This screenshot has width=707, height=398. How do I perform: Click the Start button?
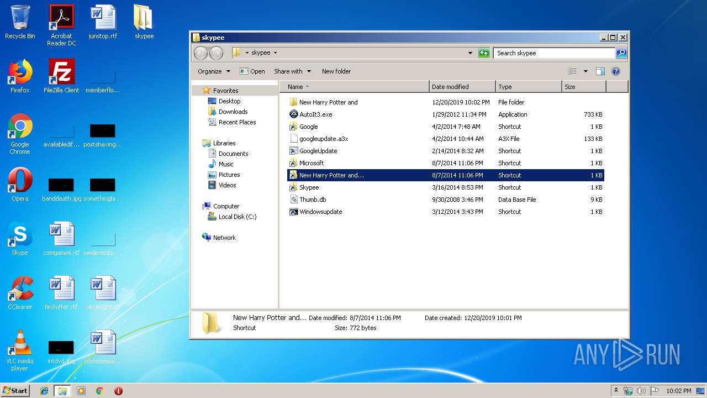coord(15,390)
